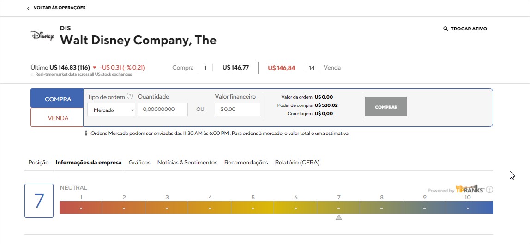Open the Recomendações tab

(246, 163)
